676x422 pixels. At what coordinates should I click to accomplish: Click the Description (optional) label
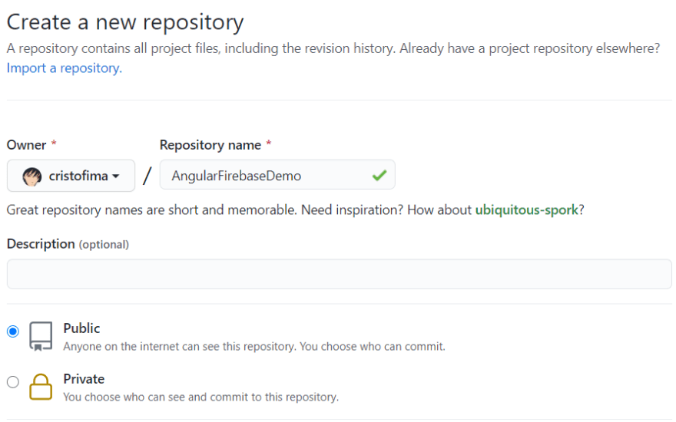coord(68,244)
